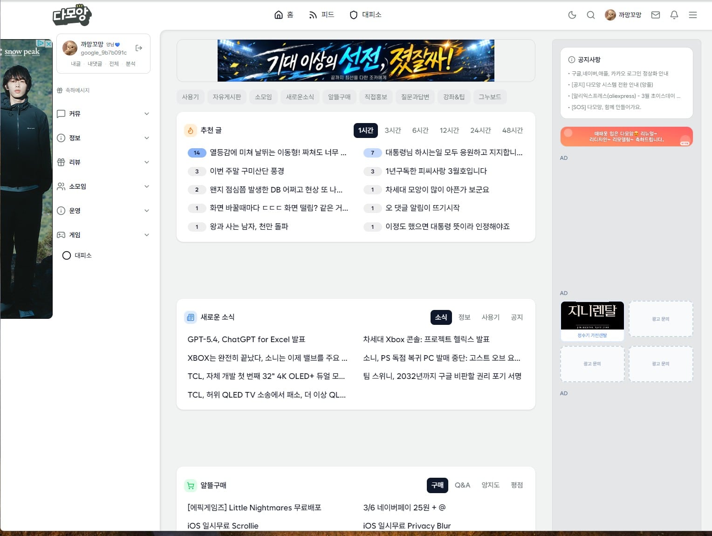Viewport: 712px width, 536px height.
Task: Open 'GPT-5.4, ChatGPT for Excel 발표' article
Action: tap(246, 339)
